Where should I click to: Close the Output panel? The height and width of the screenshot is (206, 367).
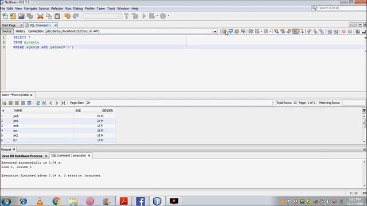pos(14,149)
